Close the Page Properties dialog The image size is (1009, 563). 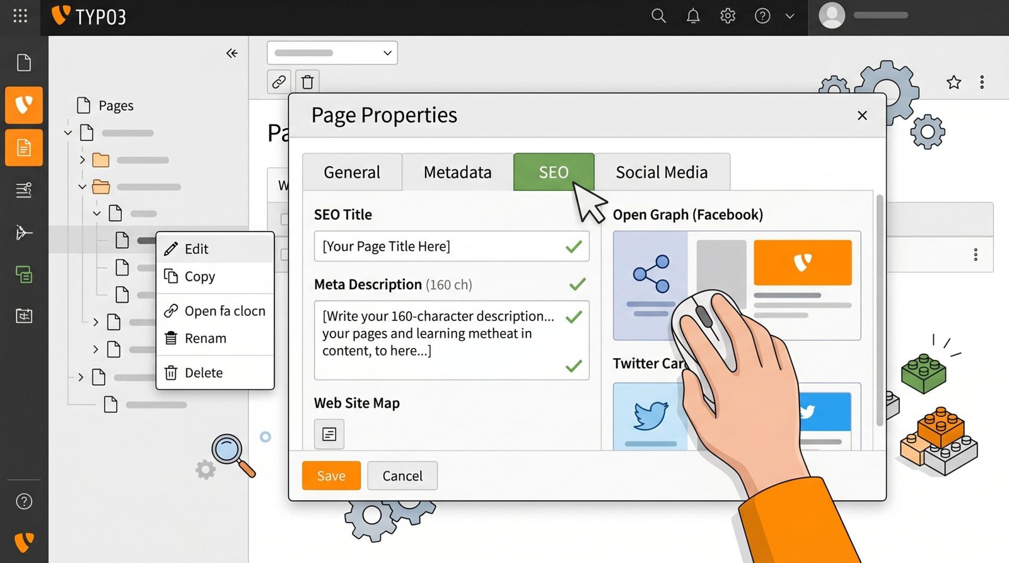click(x=862, y=115)
